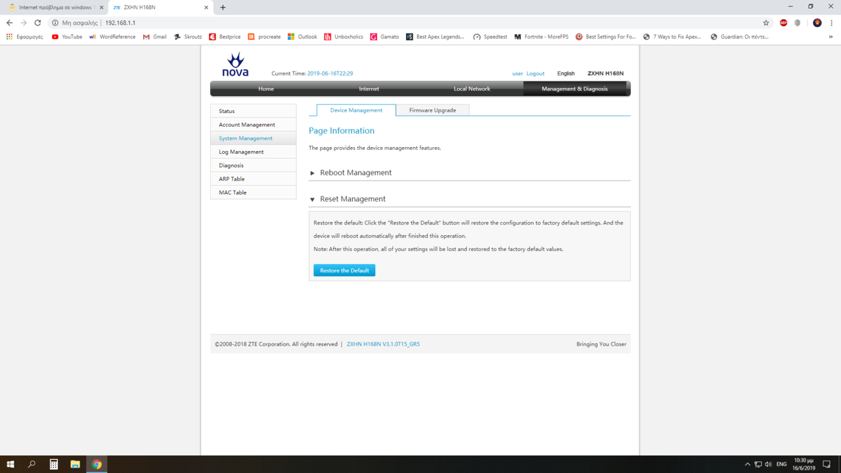The height and width of the screenshot is (473, 841).
Task: Click the firmware version ZXHN H168N V3.1.0T15_GR5 link
Action: pos(383,344)
